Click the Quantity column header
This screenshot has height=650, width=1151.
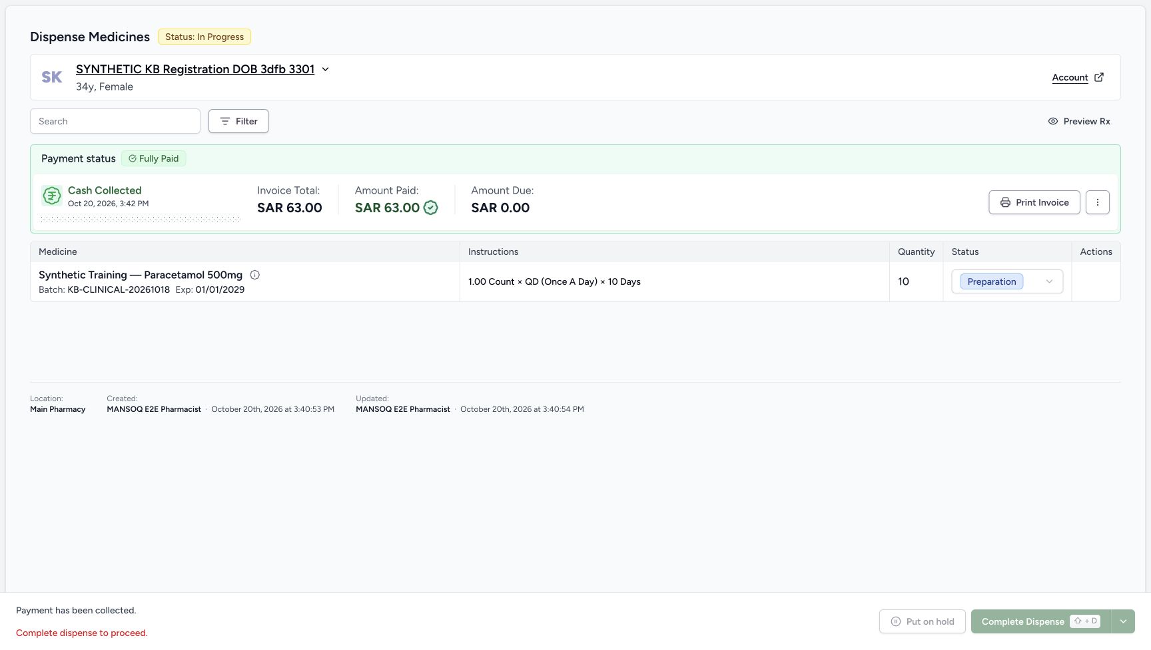pyautogui.click(x=916, y=251)
